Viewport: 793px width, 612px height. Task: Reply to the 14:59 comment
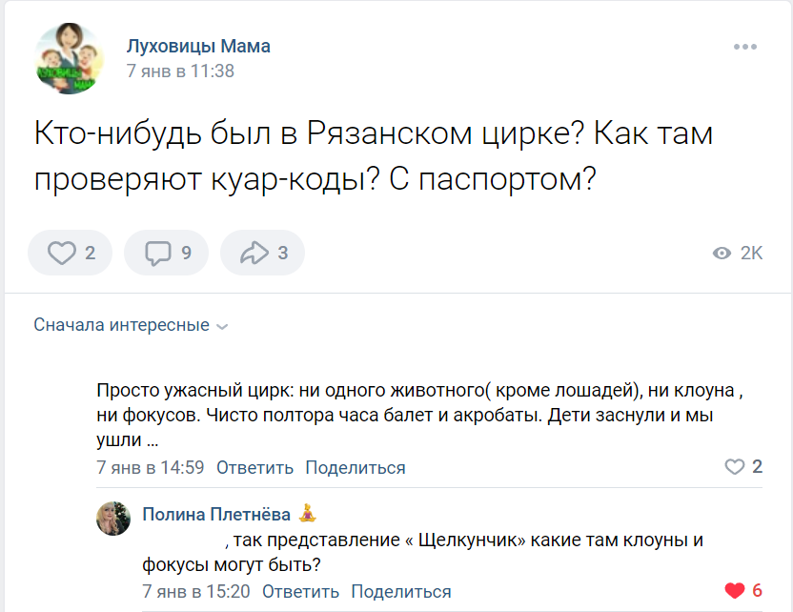tap(254, 468)
